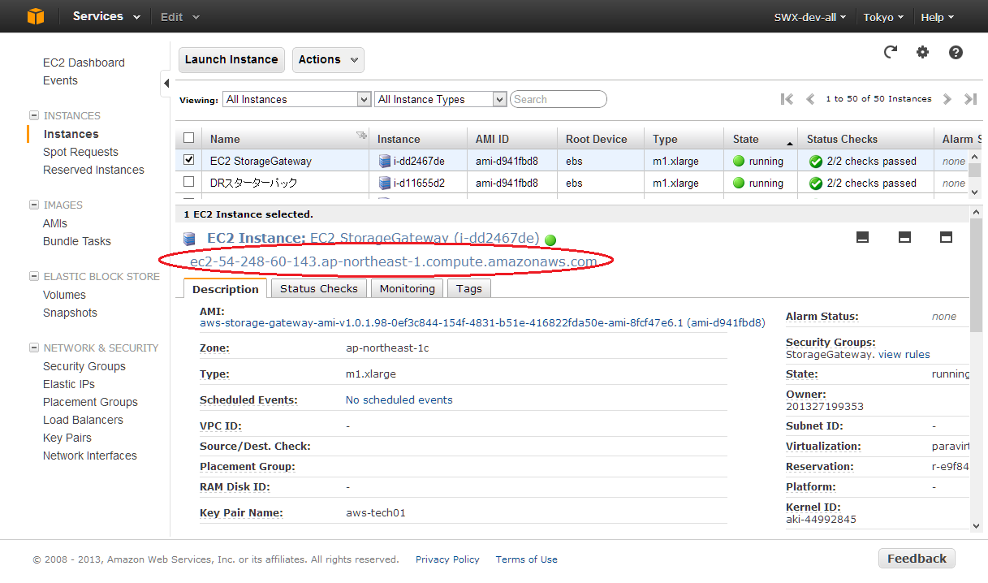The height and width of the screenshot is (583, 988).
Task: Check the DRスターターパック instance row
Action: point(188,182)
